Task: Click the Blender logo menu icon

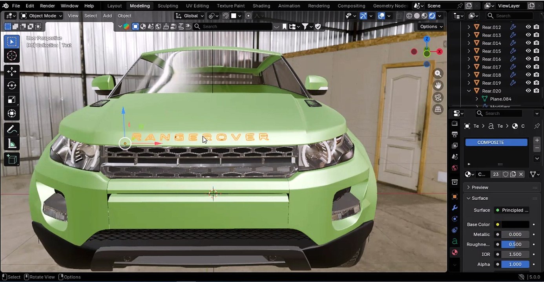Action: [5, 6]
